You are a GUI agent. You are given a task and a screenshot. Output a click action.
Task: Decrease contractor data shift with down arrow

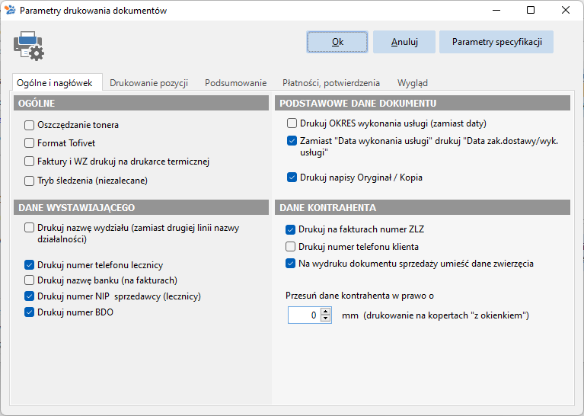[x=326, y=318]
